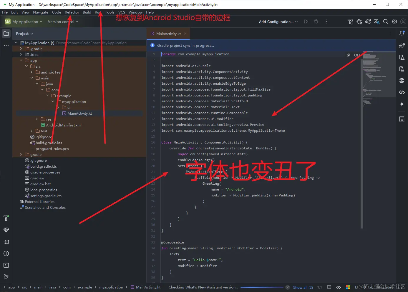Open the Gemini sparkle assistant
Screen dimensions: 408x292
pos(402,104)
